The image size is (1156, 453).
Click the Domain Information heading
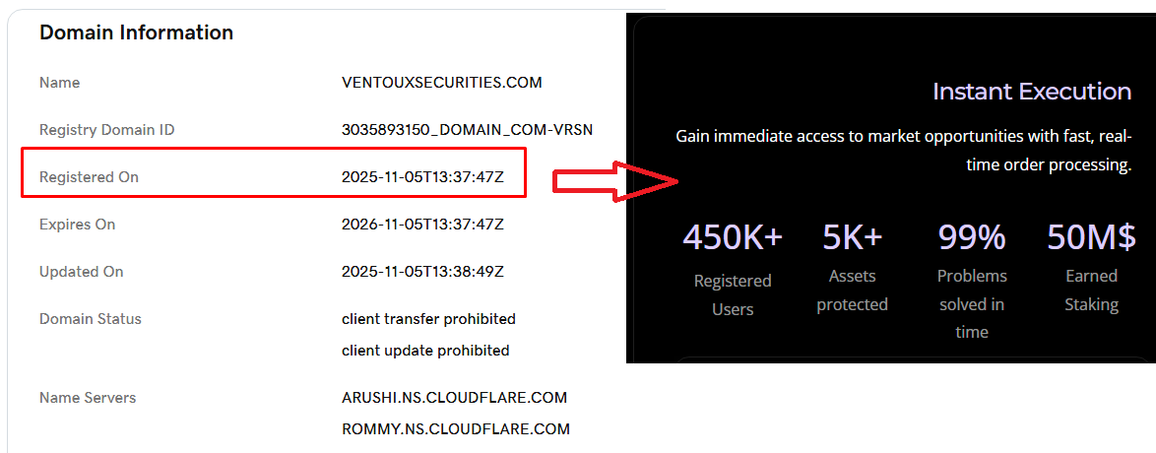(x=137, y=32)
